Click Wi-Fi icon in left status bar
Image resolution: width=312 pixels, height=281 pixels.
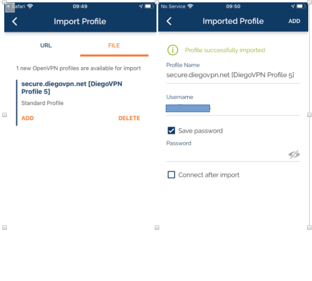click(x=30, y=6)
